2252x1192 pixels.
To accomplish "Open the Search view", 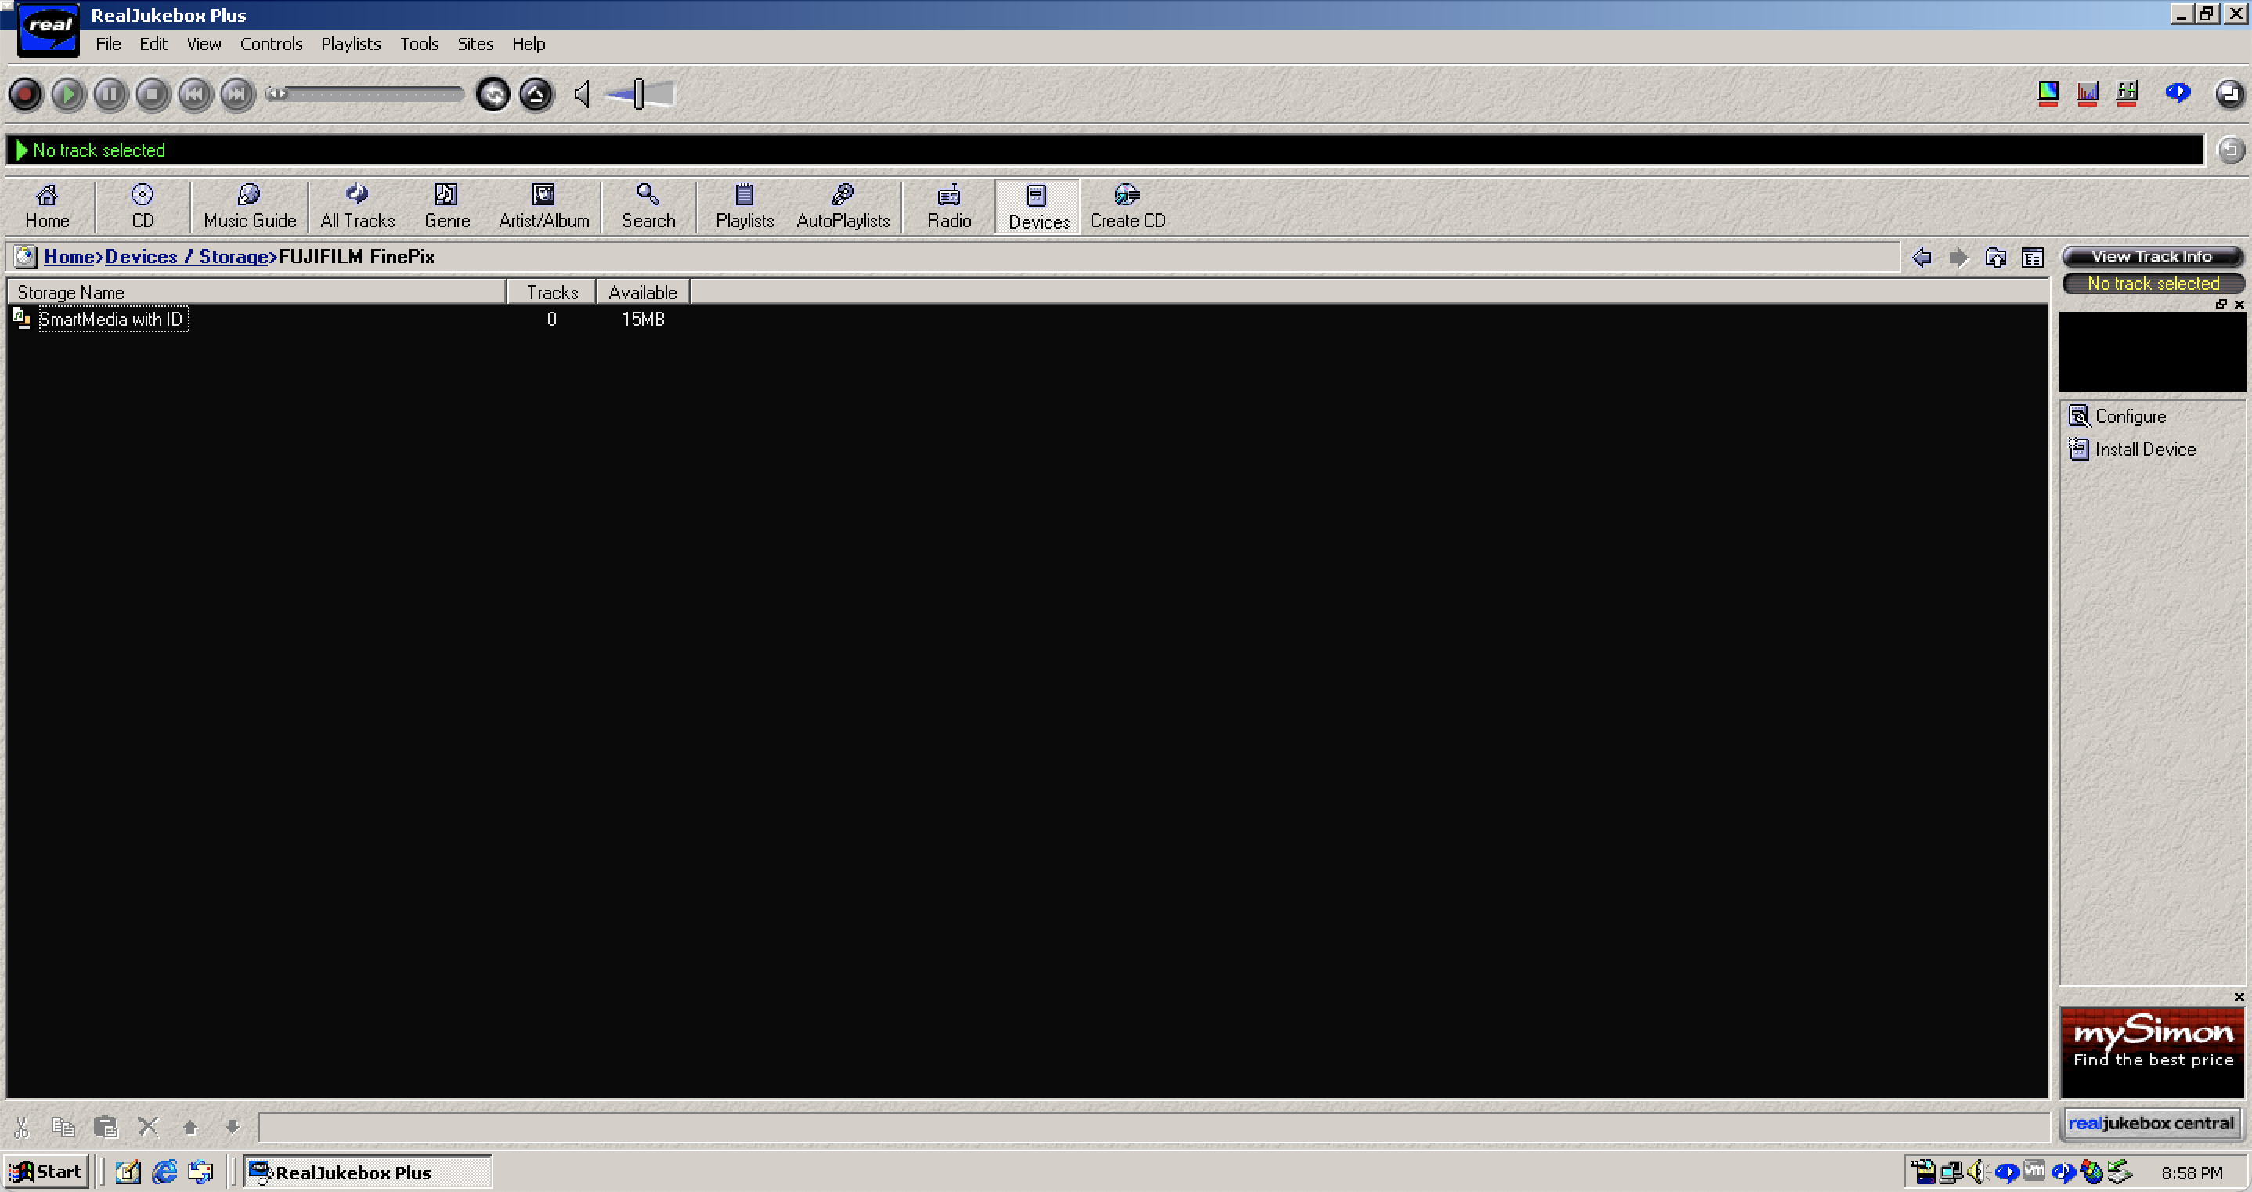I will pyautogui.click(x=648, y=208).
